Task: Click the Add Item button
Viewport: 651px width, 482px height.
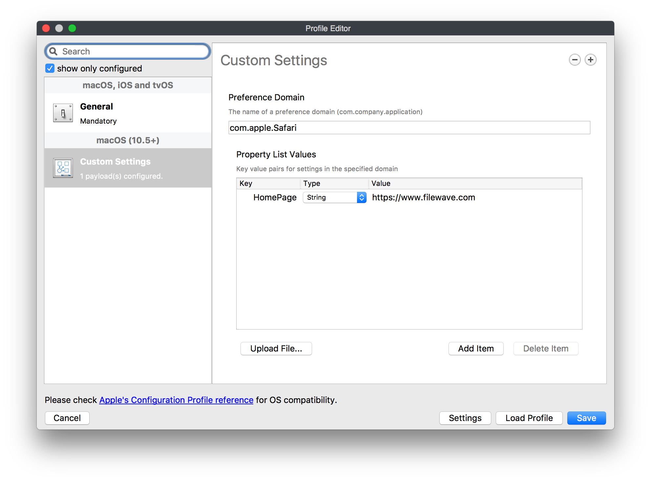Action: click(476, 349)
